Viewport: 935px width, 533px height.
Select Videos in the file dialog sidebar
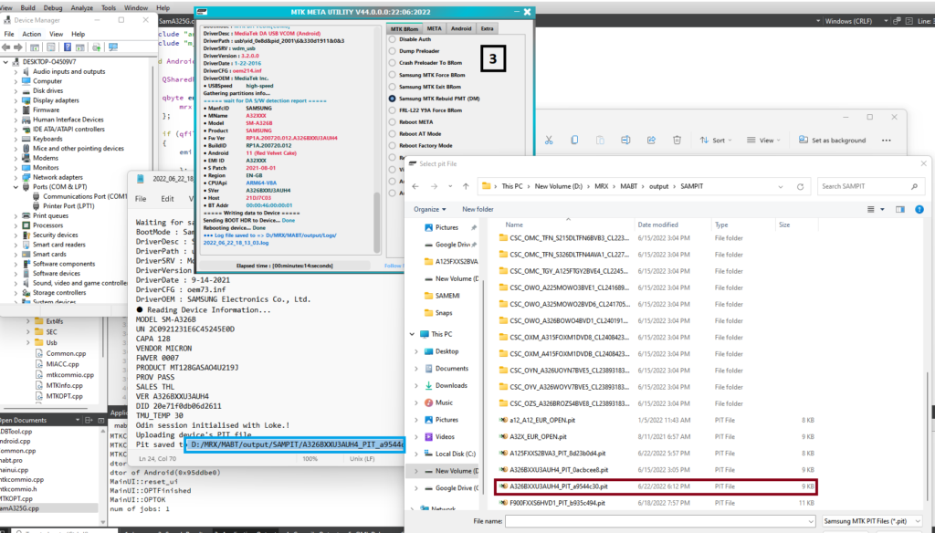click(x=445, y=436)
